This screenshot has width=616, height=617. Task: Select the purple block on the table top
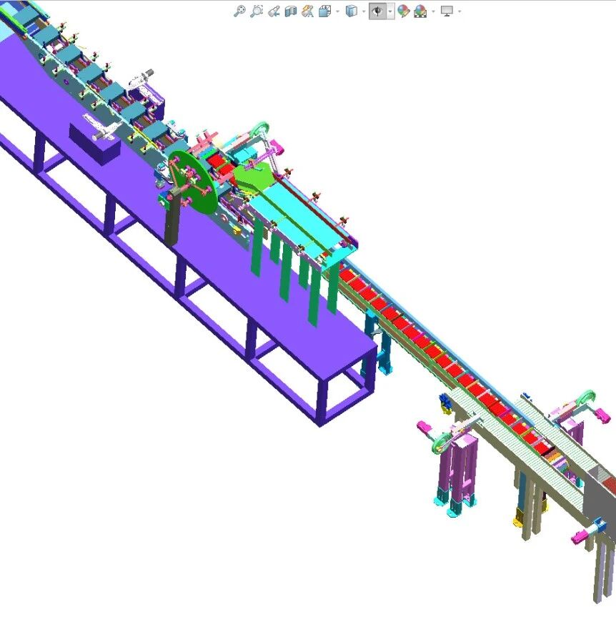[x=96, y=147]
